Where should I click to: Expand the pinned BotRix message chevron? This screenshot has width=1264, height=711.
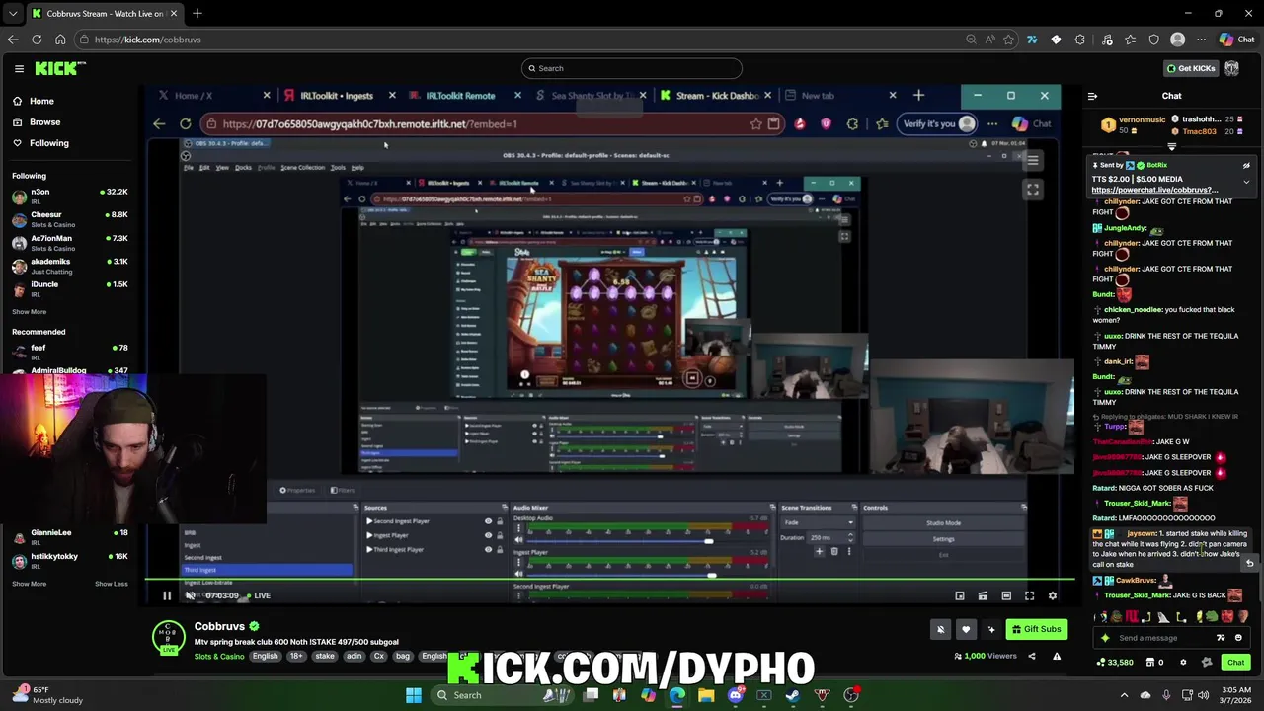coord(1246,182)
